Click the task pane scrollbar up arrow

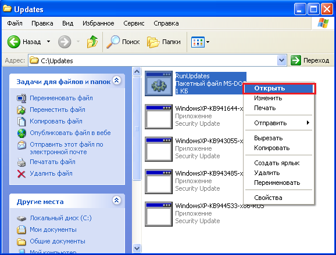tap(137, 71)
